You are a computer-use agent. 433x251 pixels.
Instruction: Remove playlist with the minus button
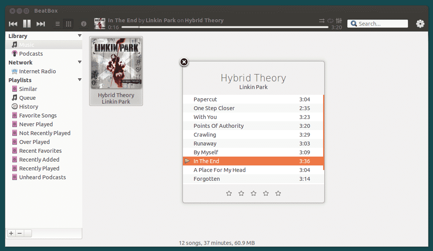20,233
